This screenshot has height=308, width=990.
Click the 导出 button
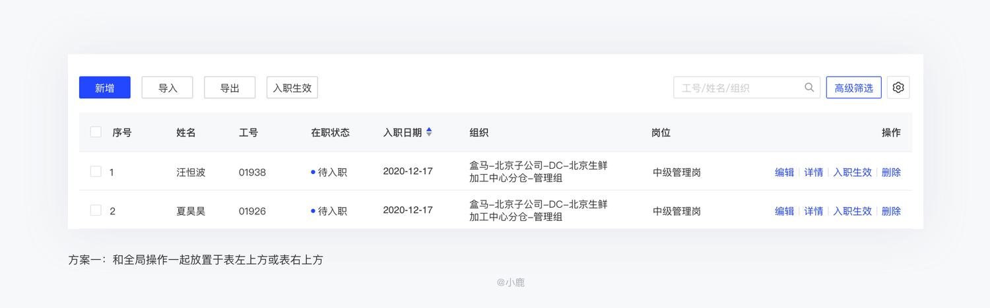[230, 88]
